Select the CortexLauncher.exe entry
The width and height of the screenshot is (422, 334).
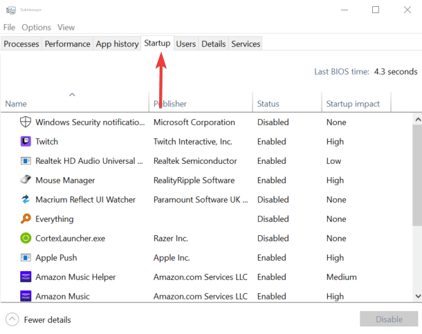tap(71, 239)
